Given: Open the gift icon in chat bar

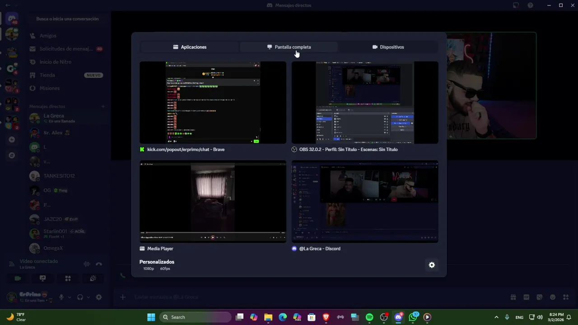Looking at the screenshot, I should point(513,297).
